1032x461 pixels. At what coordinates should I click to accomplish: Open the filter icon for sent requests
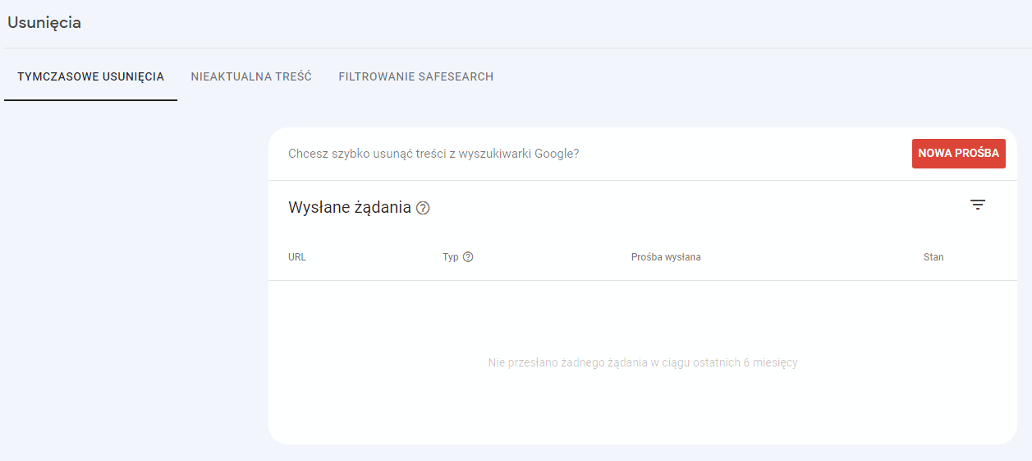pyautogui.click(x=977, y=205)
